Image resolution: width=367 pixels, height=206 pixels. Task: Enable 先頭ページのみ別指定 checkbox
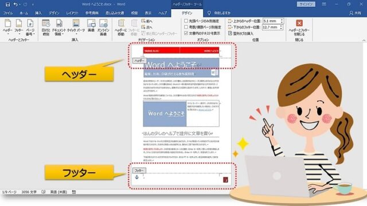pos(186,21)
